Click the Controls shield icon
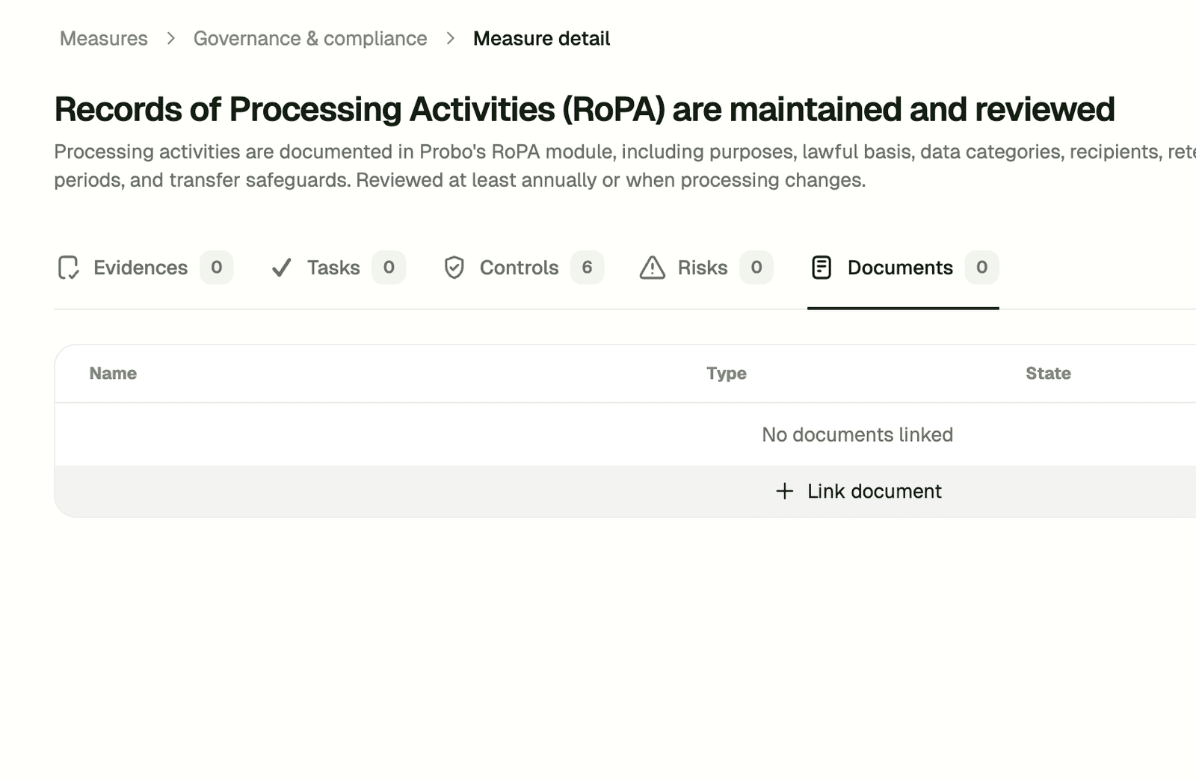 coord(454,268)
